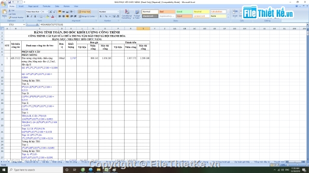
Task: Toggle Wrap Text
Action: pos(84,12)
